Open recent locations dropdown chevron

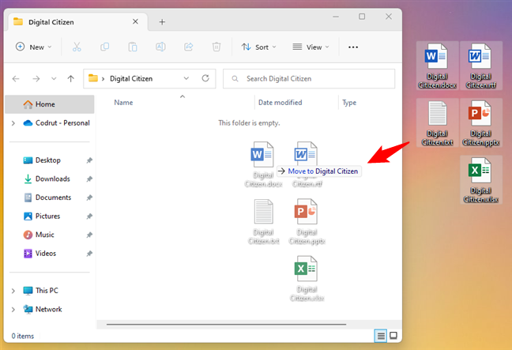(54, 79)
